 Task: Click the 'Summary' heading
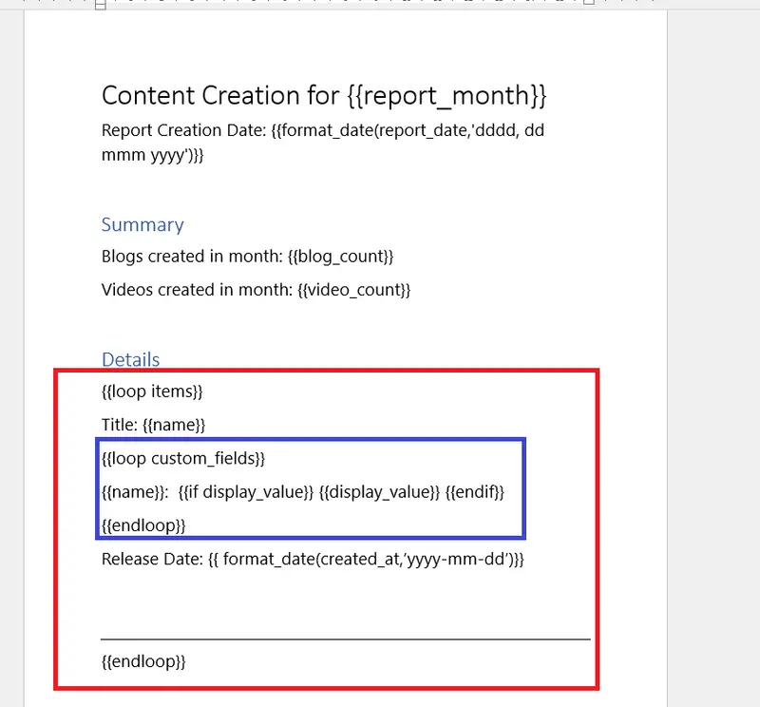pos(142,225)
